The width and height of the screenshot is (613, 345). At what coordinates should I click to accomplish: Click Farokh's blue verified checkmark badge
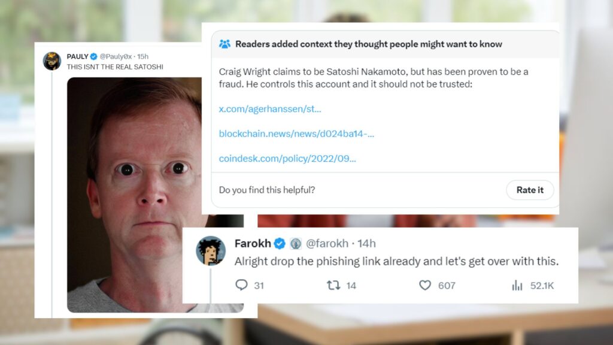click(x=279, y=243)
